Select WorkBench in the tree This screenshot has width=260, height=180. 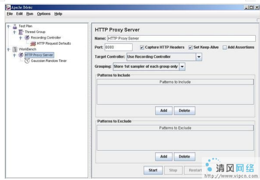pyautogui.click(x=27, y=49)
